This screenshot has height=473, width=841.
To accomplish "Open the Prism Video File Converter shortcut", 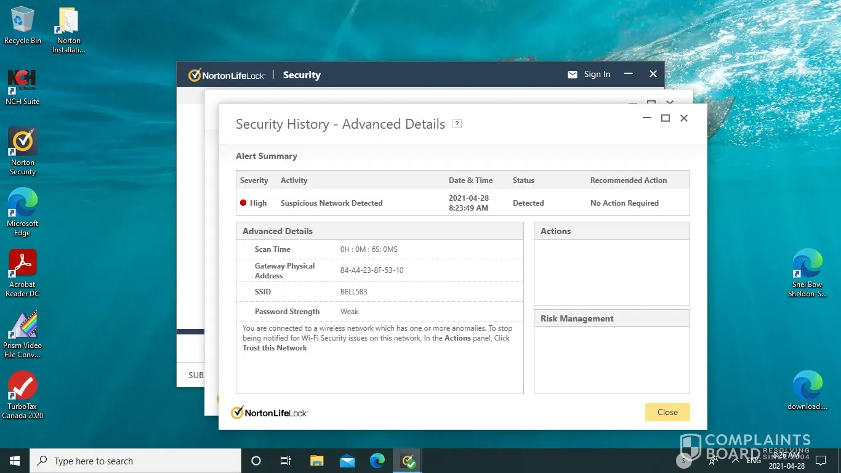I will click(23, 326).
